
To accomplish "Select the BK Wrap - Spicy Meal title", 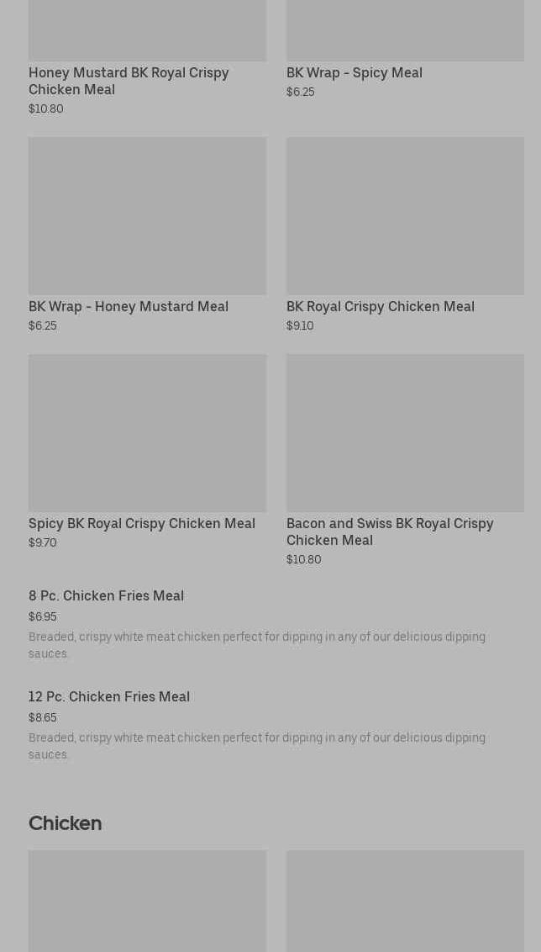I will point(354,72).
